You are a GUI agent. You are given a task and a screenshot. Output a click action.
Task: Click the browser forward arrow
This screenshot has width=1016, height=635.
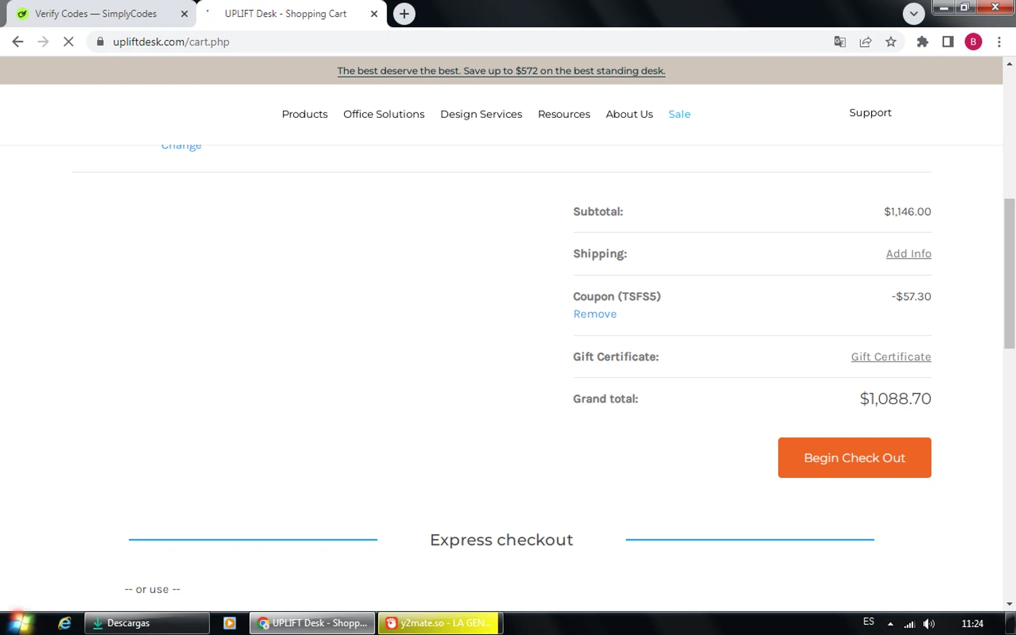(43, 42)
